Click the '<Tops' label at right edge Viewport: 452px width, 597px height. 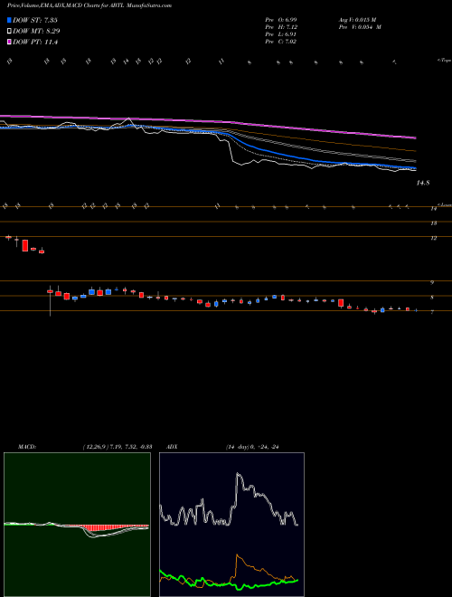coord(444,61)
